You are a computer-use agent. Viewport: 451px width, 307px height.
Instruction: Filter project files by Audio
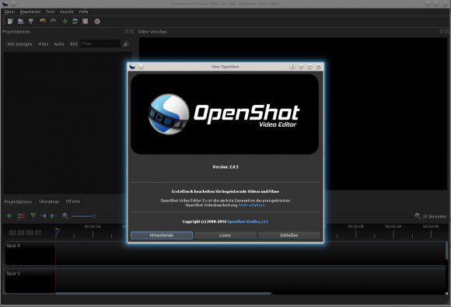(x=59, y=44)
